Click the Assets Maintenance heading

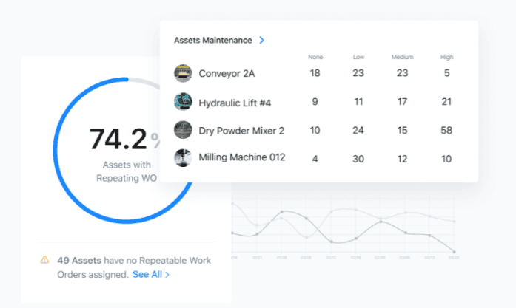pyautogui.click(x=213, y=40)
